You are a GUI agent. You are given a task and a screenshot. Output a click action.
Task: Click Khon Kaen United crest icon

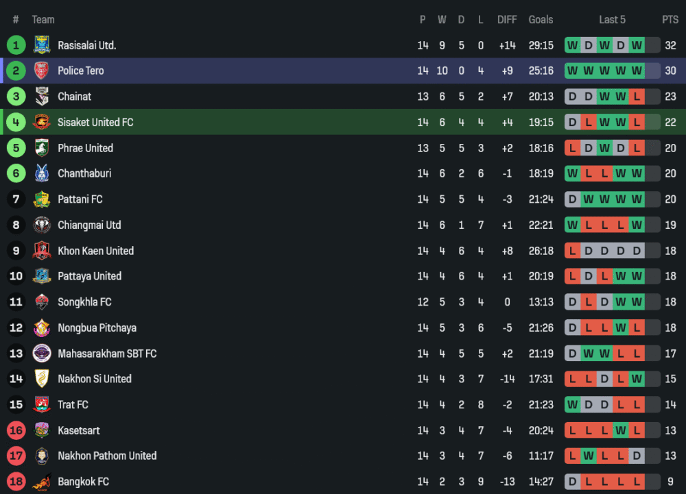point(42,251)
